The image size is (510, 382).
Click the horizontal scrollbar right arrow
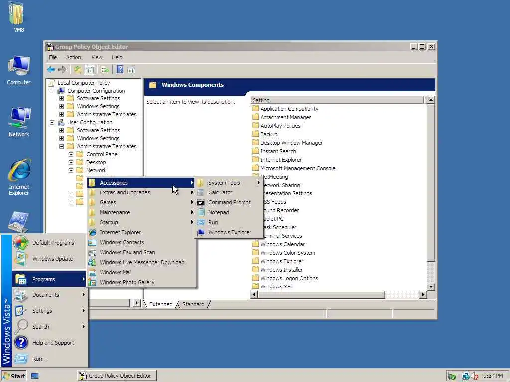423,295
